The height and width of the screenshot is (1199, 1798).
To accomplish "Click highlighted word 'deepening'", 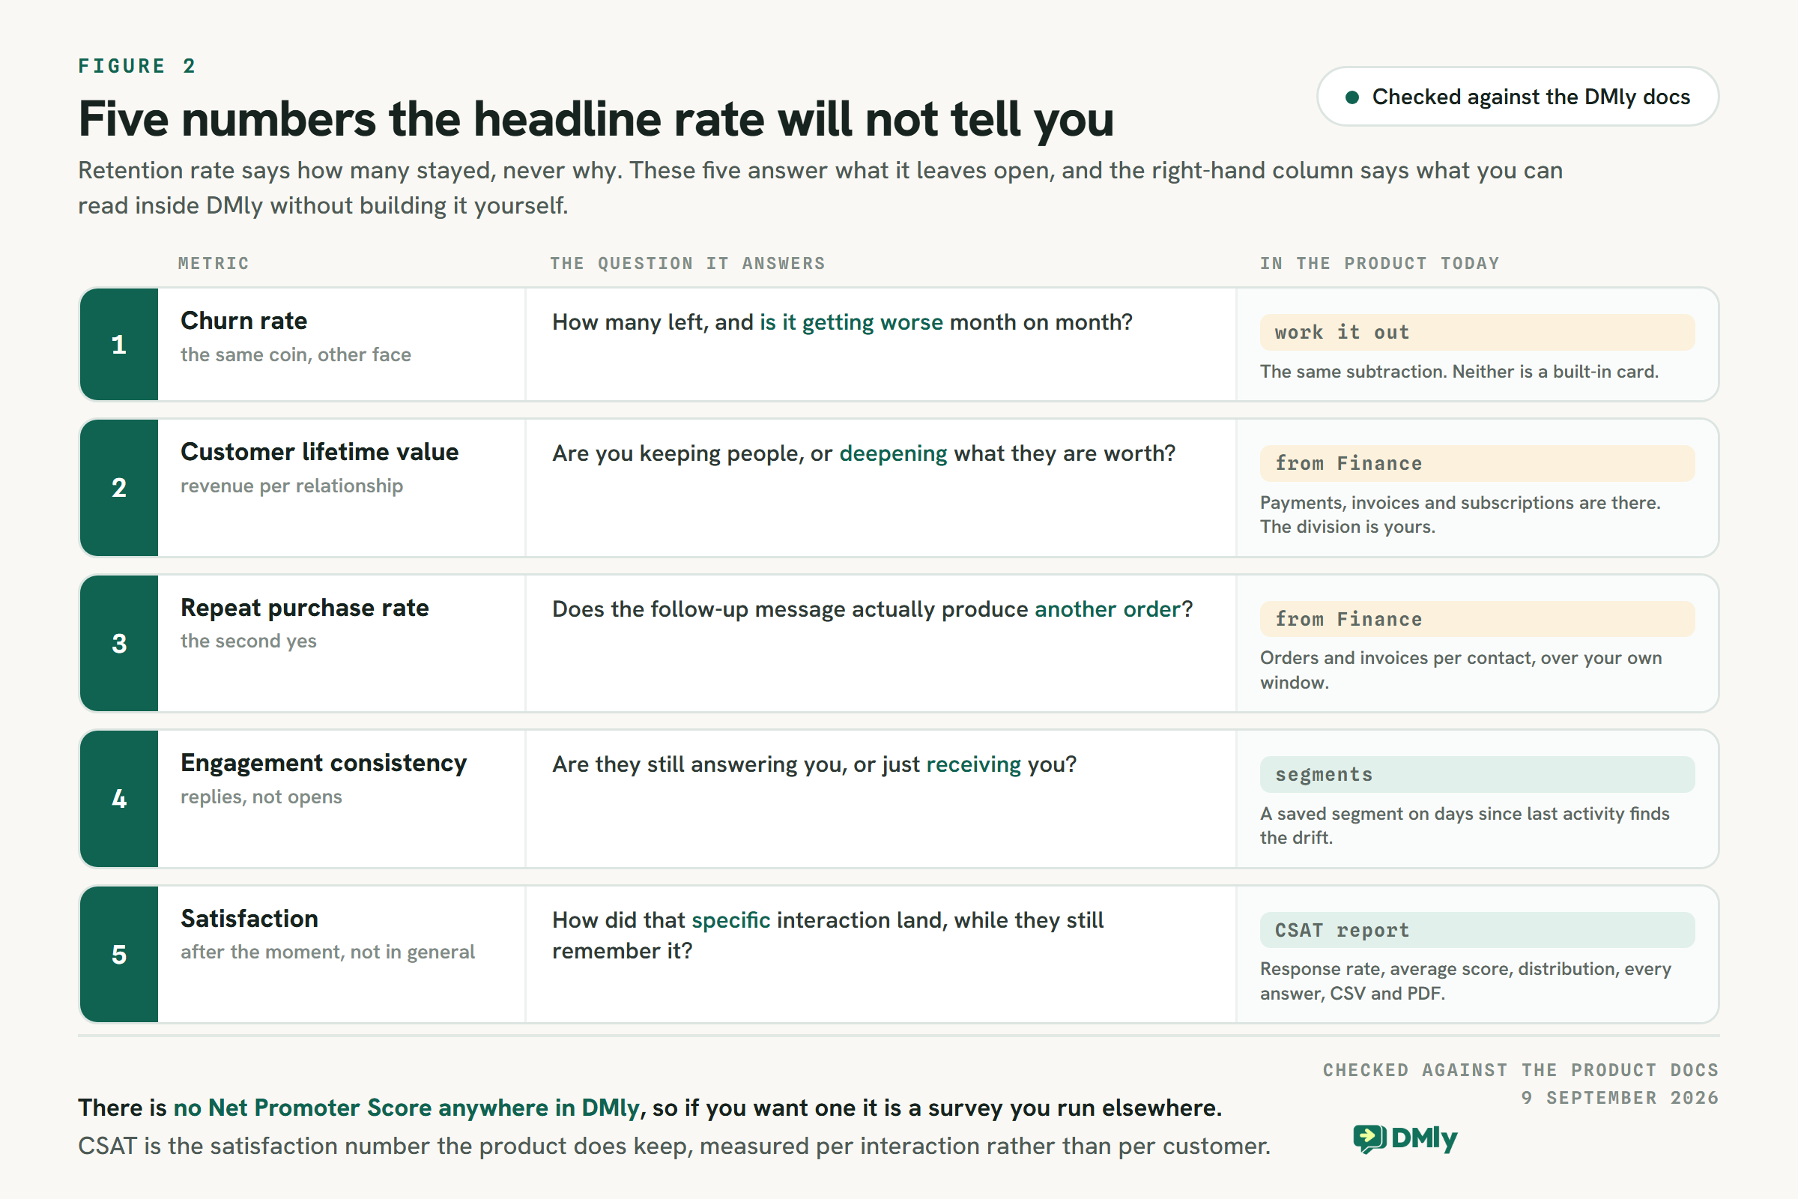I will point(893,454).
